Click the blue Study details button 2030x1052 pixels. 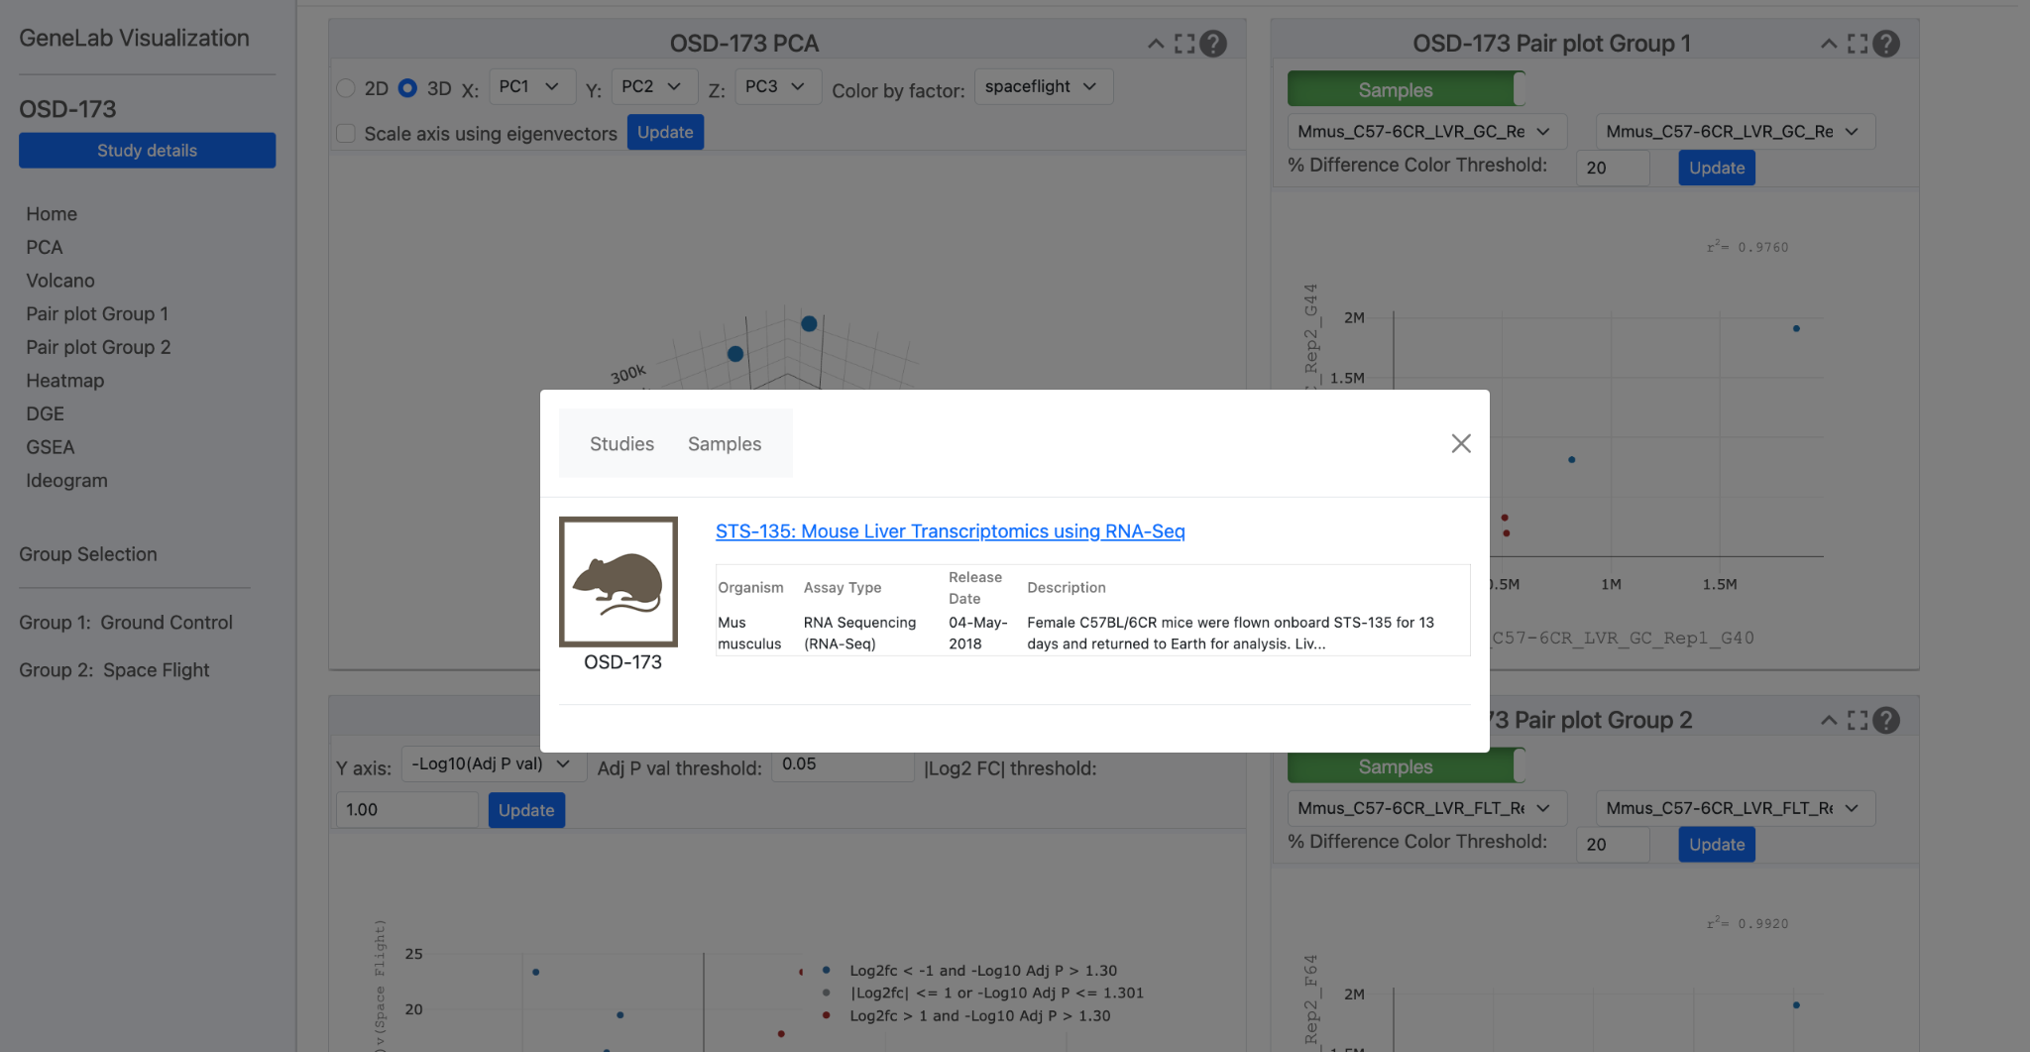pos(148,151)
